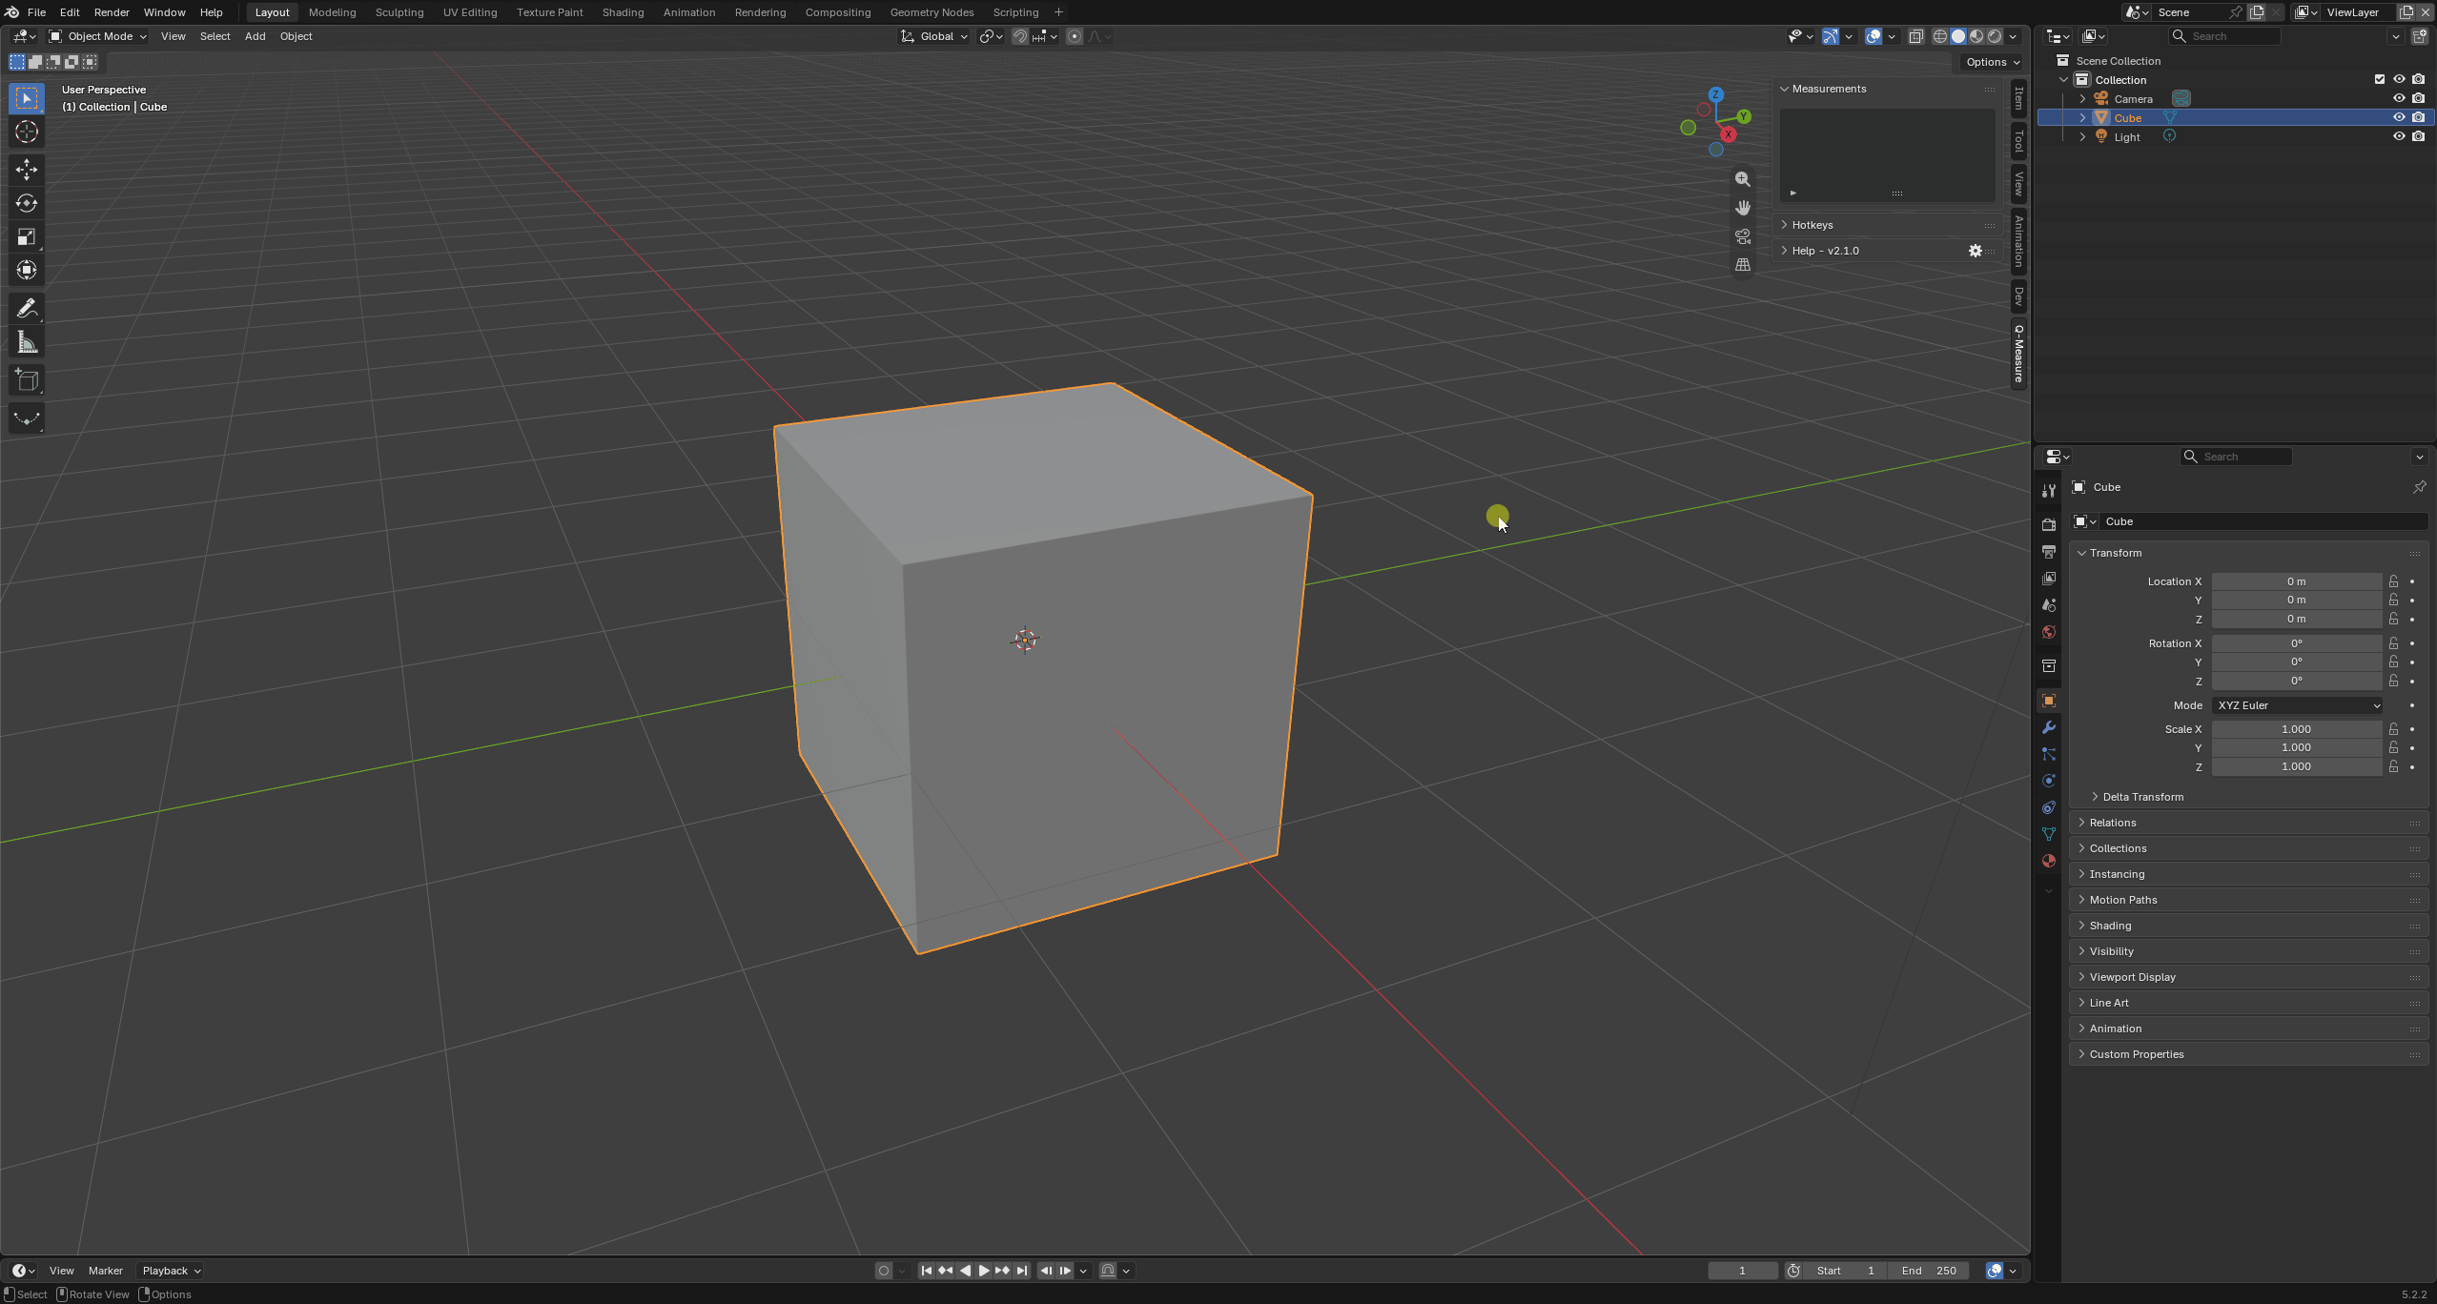Screen dimensions: 2437x1304
Task: Open the Object Mode dropdown
Action: (x=98, y=36)
